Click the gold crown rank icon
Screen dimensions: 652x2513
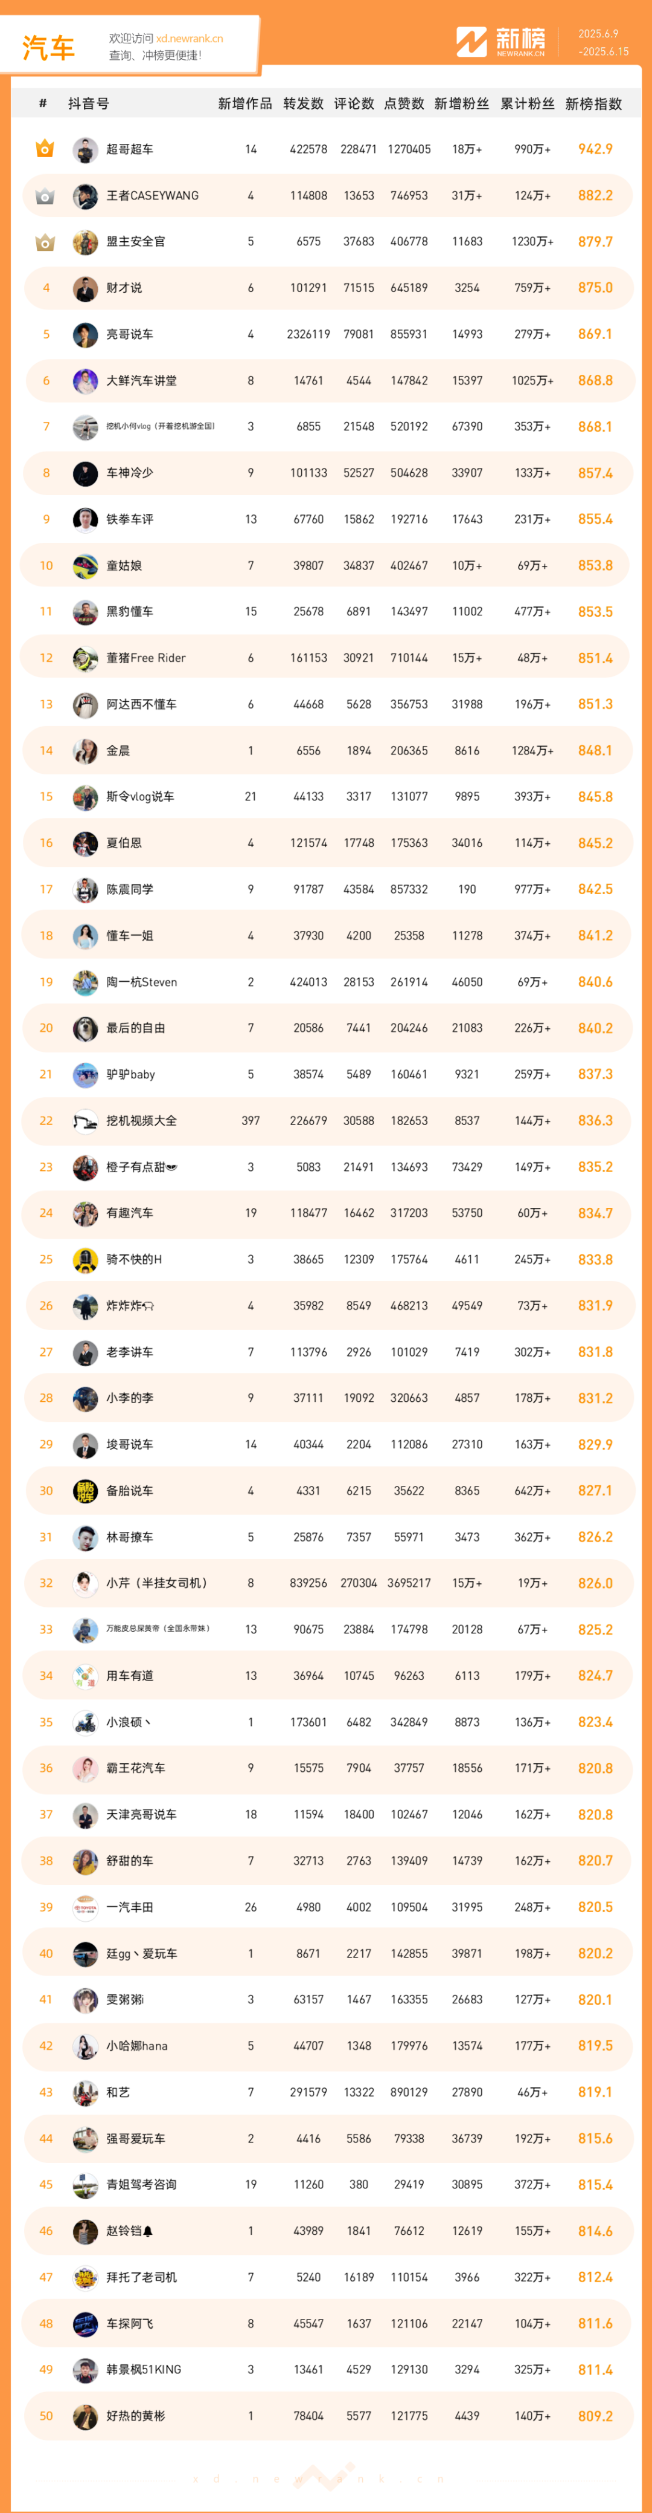(45, 149)
